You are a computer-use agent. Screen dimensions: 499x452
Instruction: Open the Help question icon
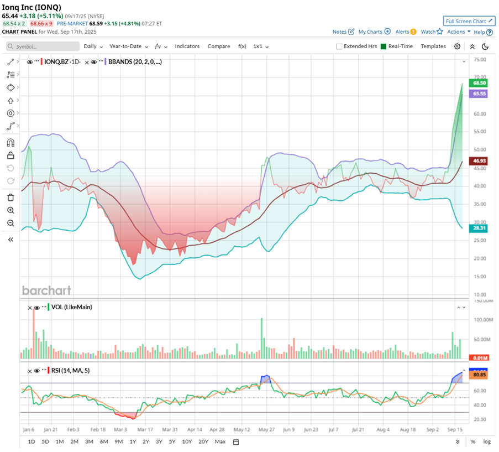[490, 32]
